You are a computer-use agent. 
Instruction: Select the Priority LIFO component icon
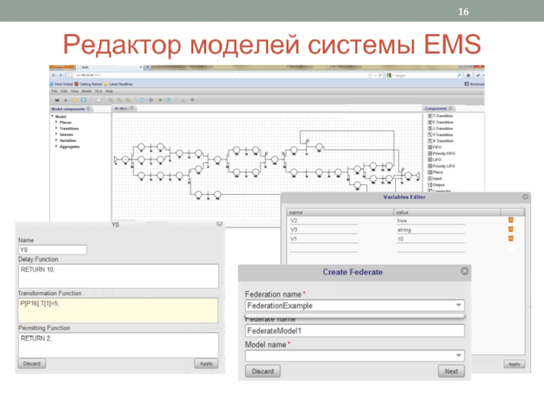click(x=430, y=166)
